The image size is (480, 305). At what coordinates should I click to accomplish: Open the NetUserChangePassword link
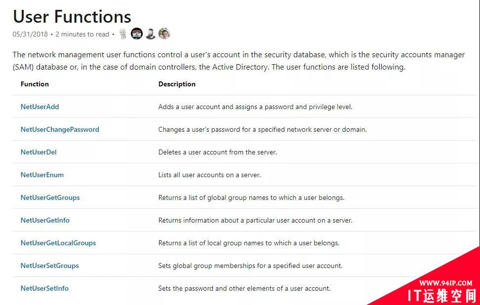(x=60, y=129)
